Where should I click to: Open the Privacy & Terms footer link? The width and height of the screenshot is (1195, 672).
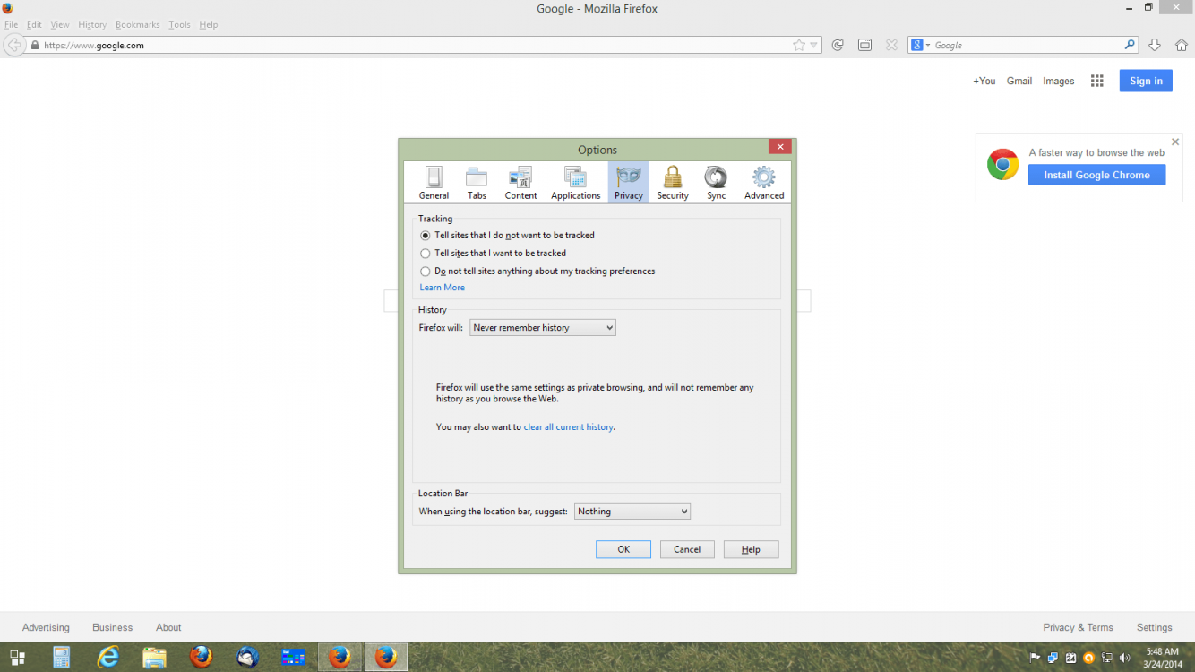[1078, 628]
